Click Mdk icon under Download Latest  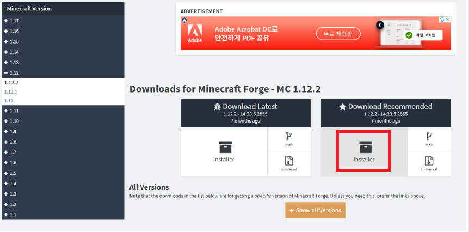pos(289,139)
